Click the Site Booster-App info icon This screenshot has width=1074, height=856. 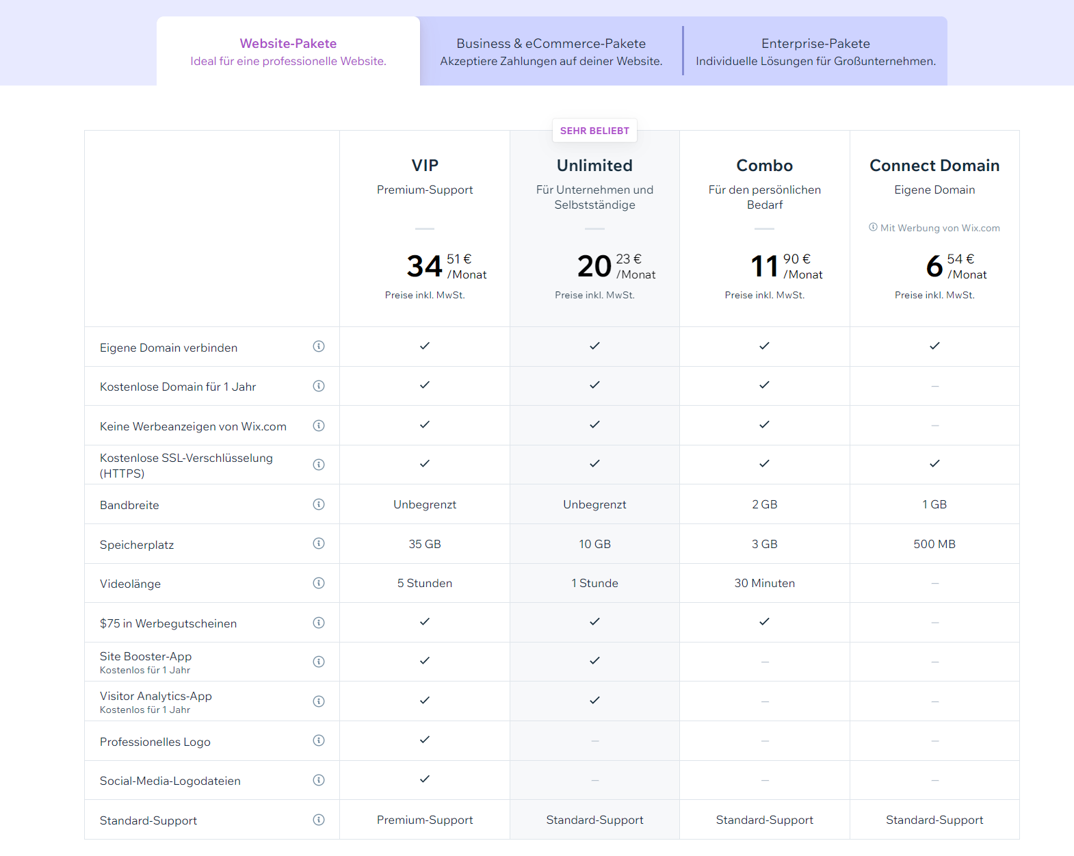[319, 662]
